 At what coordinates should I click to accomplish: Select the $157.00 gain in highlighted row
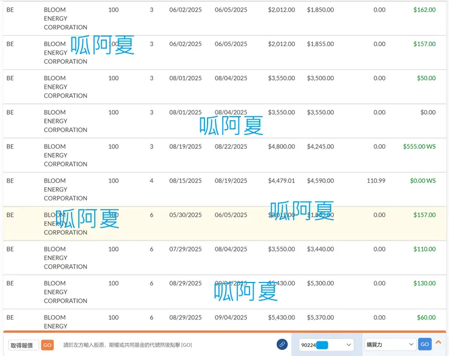tap(424, 214)
